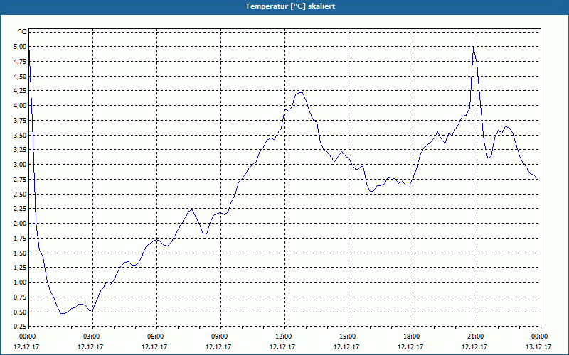Click the 4,00 y-axis label
The image size is (569, 355).
click(20, 106)
